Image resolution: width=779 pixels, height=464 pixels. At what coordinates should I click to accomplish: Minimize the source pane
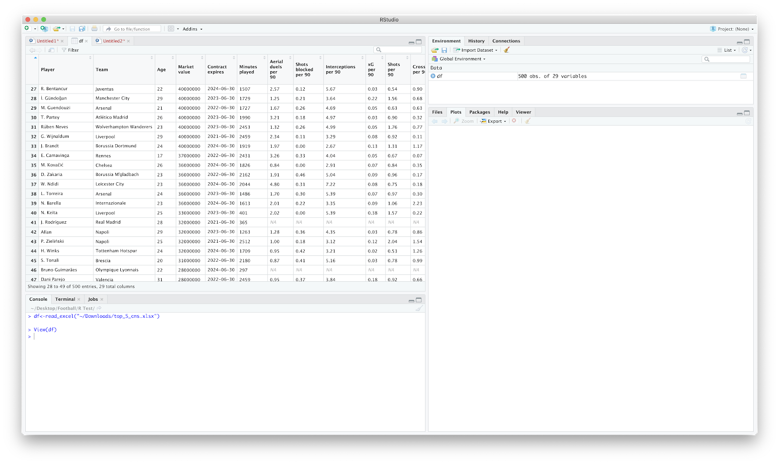coord(411,42)
